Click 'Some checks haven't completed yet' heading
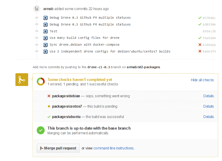Image resolution: width=222 pixels, height=161 pixels. pos(80,79)
